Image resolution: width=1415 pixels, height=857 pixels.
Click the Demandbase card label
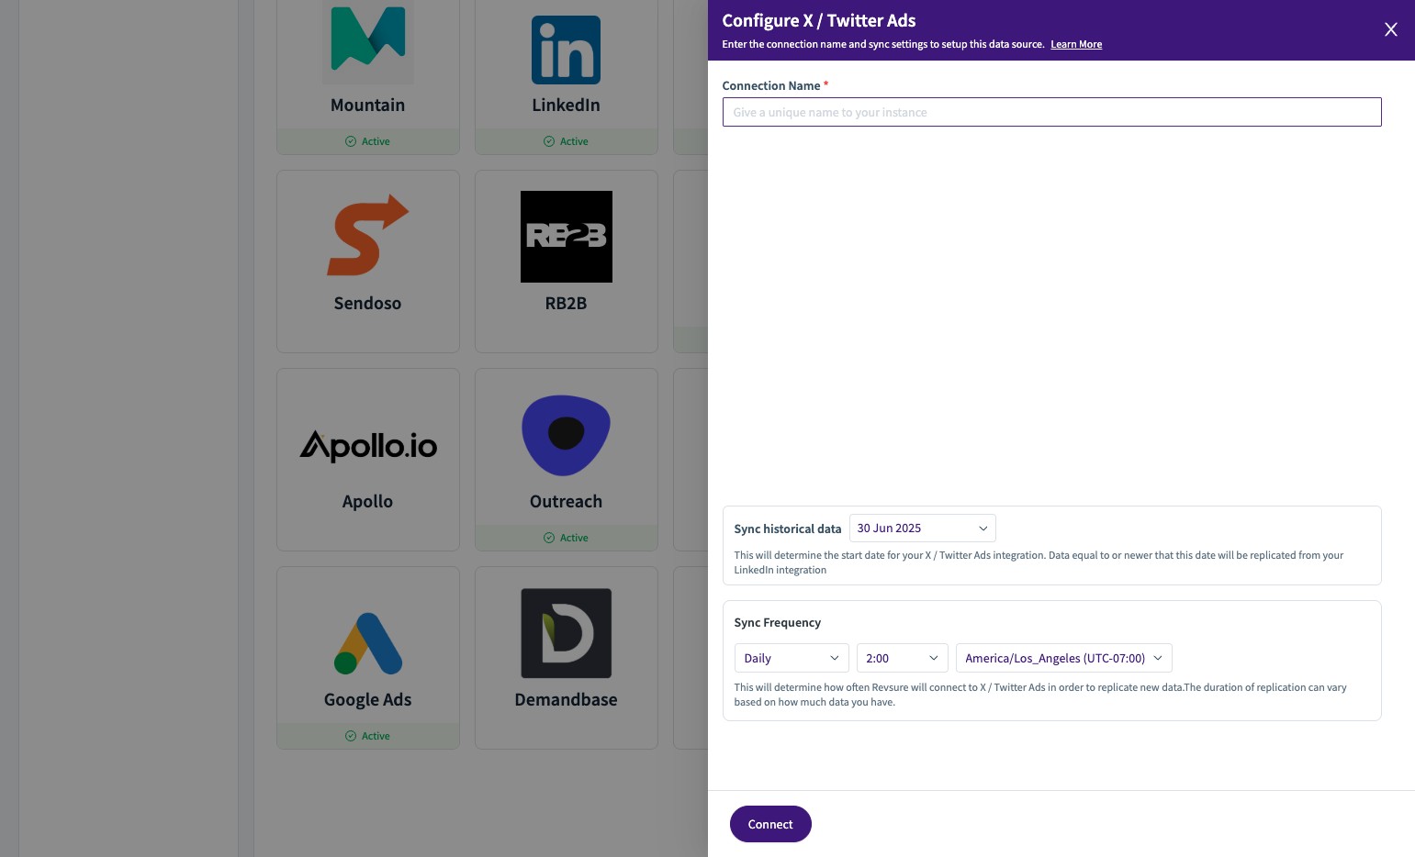point(566,699)
